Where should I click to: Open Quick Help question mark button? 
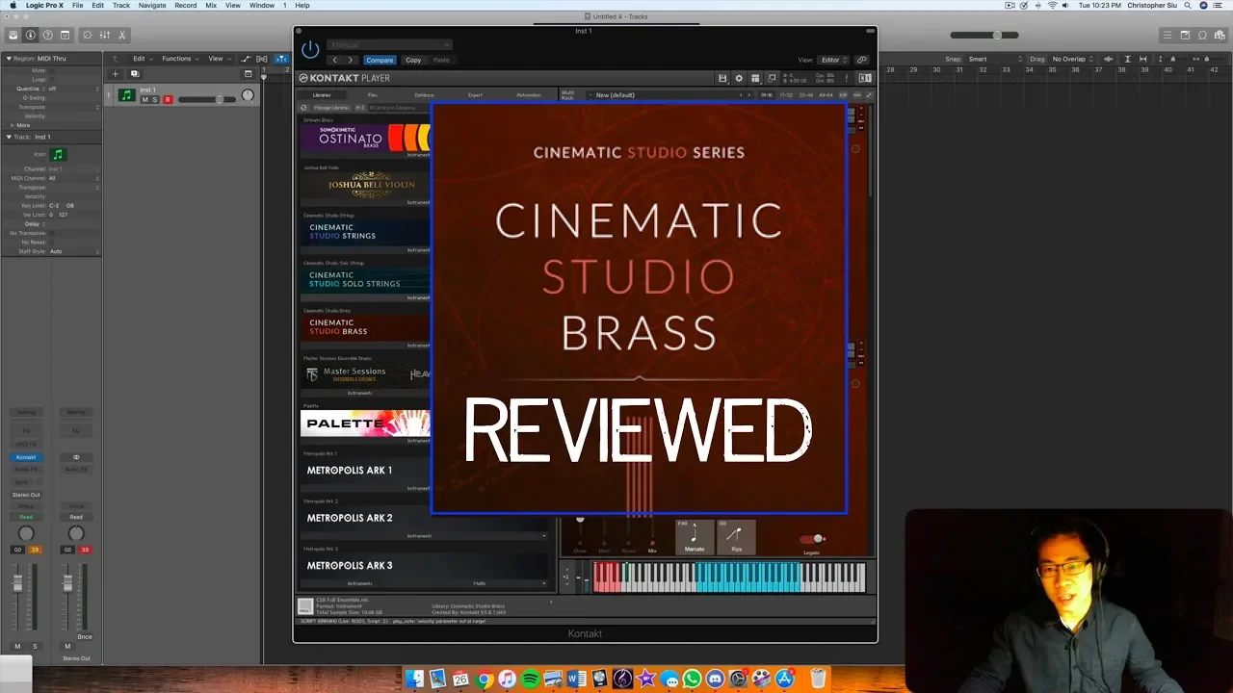[48, 36]
